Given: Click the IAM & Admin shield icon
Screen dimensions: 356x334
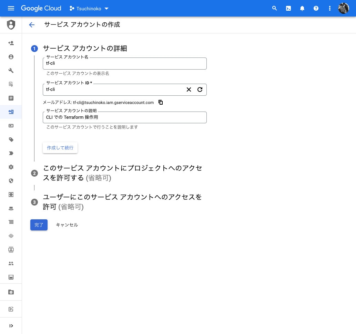Looking at the screenshot, I should click(x=11, y=25).
